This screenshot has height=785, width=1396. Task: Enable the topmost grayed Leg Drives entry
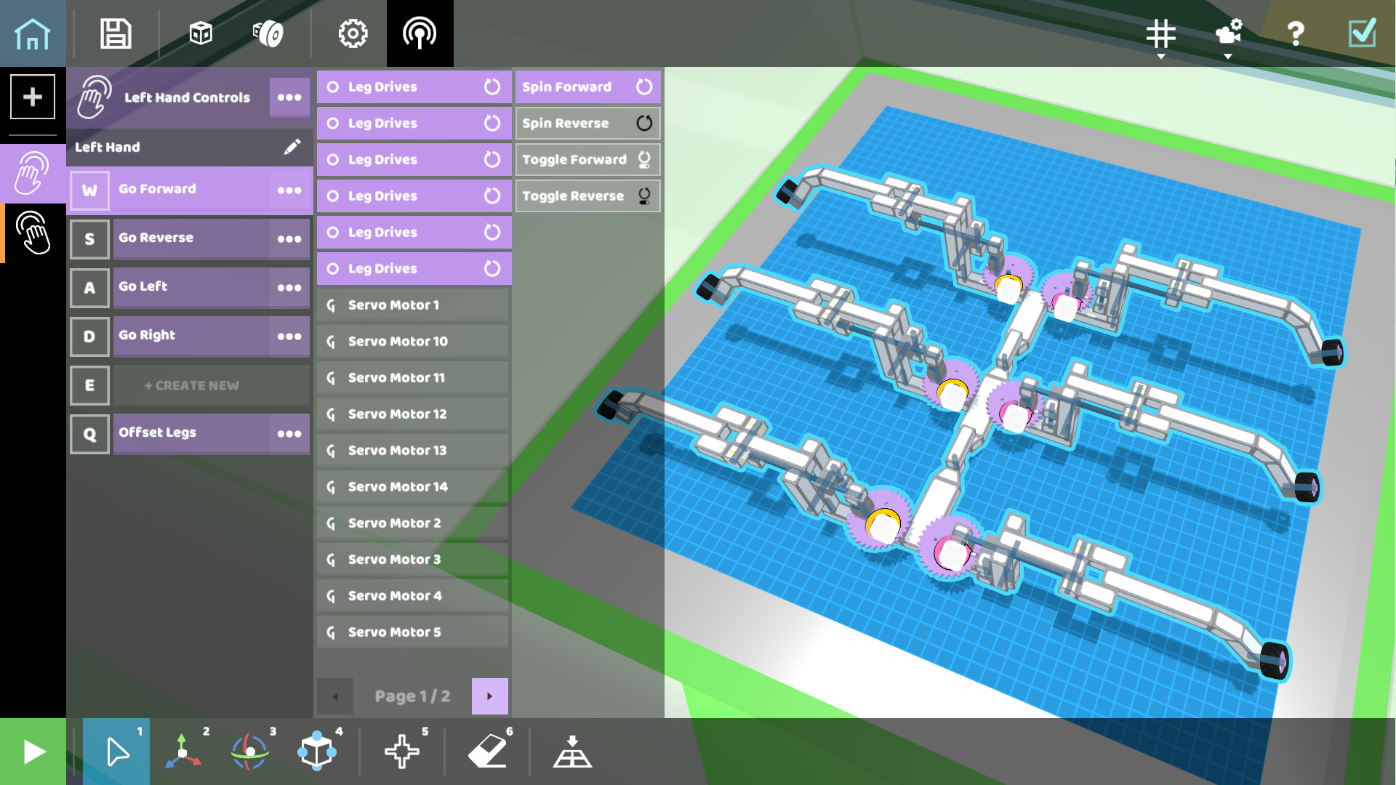click(x=413, y=86)
